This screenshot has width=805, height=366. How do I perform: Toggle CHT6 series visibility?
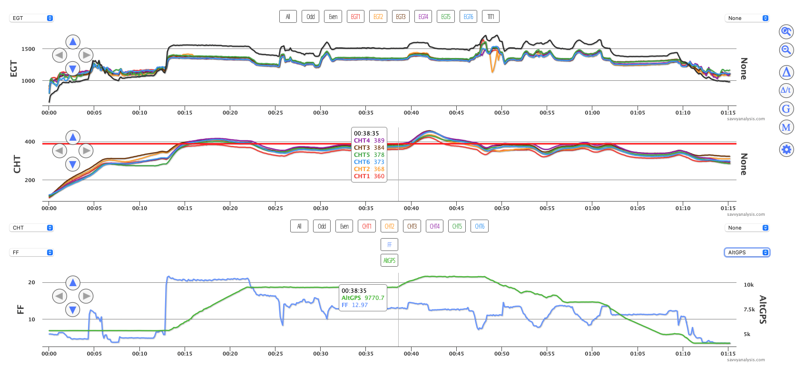(480, 226)
